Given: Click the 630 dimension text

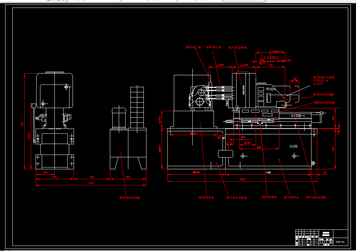Looking at the screenshot, I should [259, 147].
